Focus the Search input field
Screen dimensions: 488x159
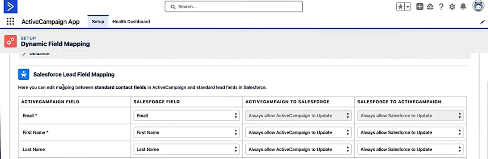(234, 7)
